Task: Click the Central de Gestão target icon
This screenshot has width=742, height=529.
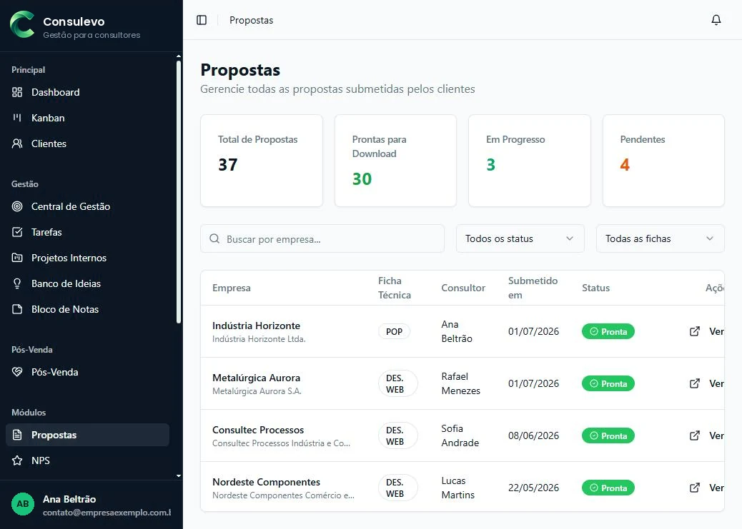Action: click(x=17, y=206)
